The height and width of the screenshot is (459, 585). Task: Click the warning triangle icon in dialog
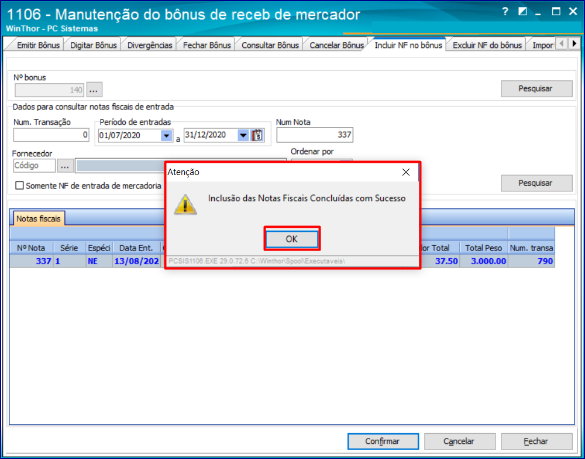pos(185,204)
